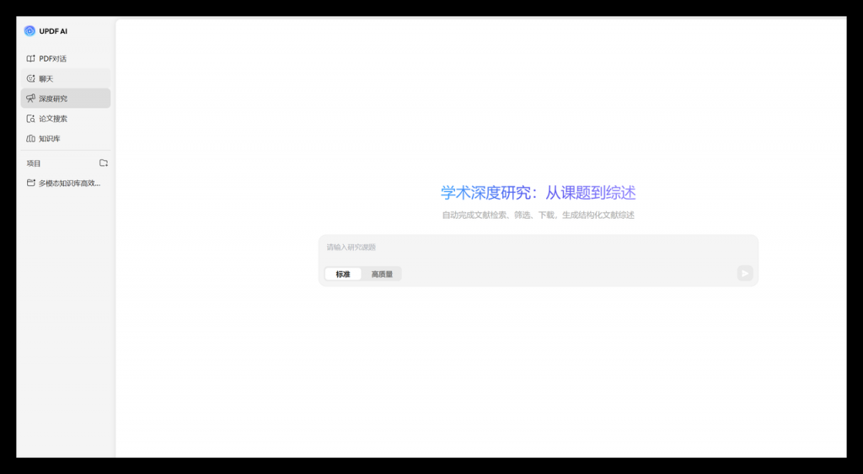Select 深度研究 in the sidebar
The image size is (863, 474).
(53, 99)
